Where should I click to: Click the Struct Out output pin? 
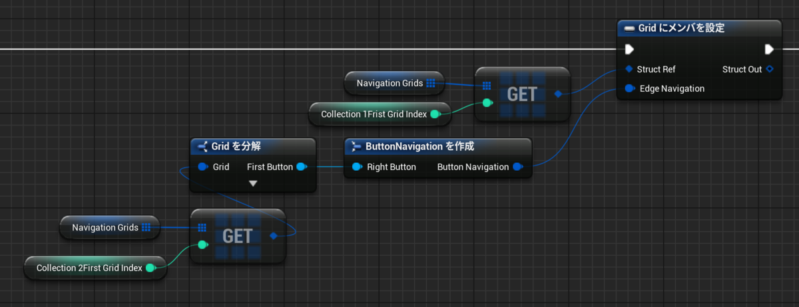tap(769, 69)
